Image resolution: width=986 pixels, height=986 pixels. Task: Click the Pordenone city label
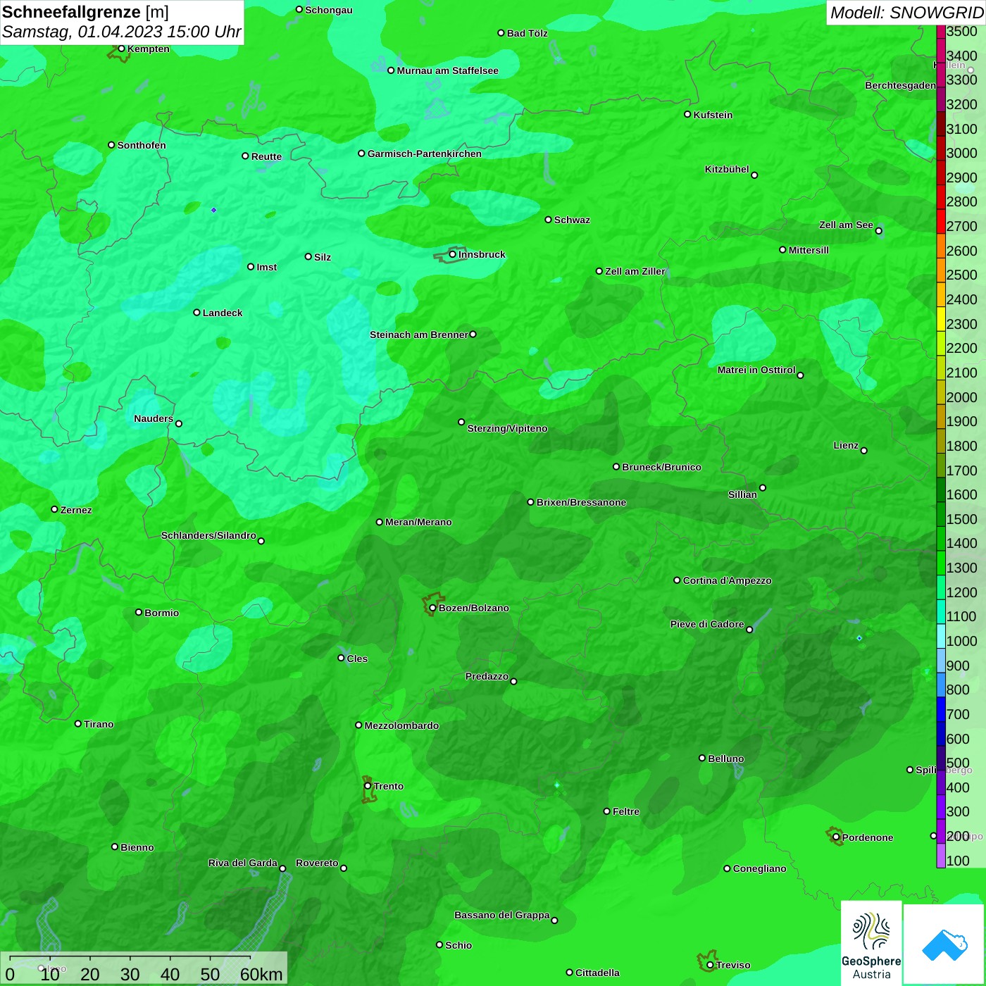pyautogui.click(x=868, y=837)
